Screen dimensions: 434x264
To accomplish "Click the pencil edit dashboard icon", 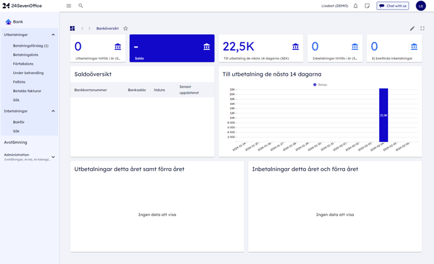I will (413, 28).
